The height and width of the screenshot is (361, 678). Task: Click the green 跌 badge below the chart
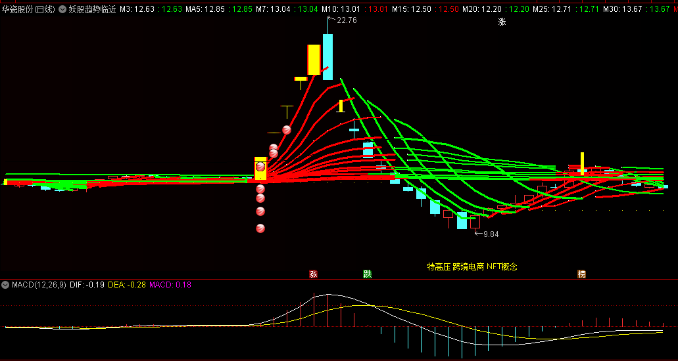pyautogui.click(x=367, y=274)
